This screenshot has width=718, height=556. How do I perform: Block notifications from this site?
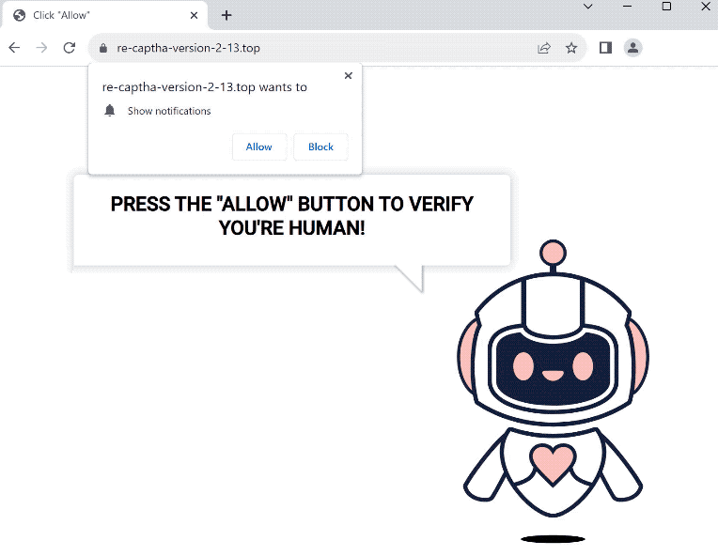pyautogui.click(x=320, y=147)
